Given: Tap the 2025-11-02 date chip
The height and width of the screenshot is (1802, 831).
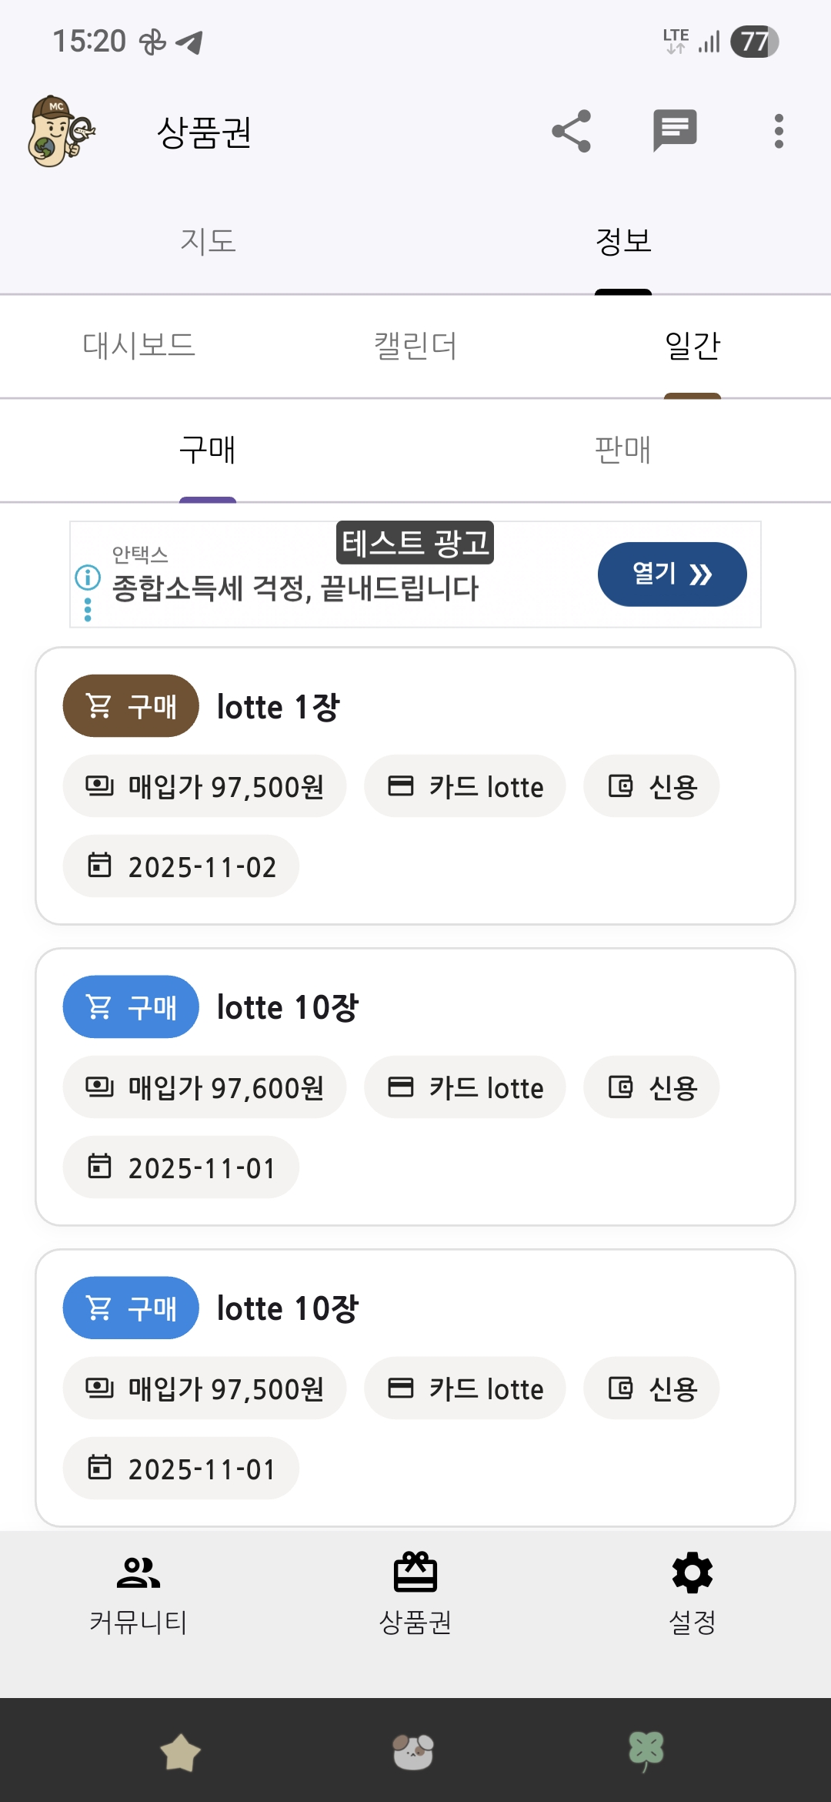Looking at the screenshot, I should coord(181,866).
